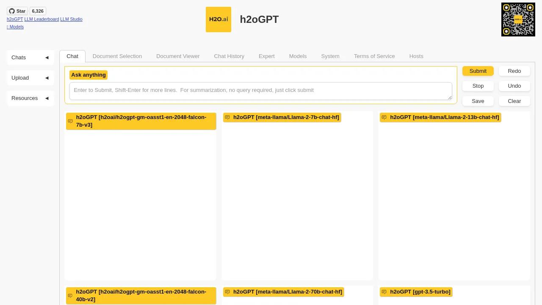Open the System tab
This screenshot has width=542, height=305.
(x=330, y=56)
